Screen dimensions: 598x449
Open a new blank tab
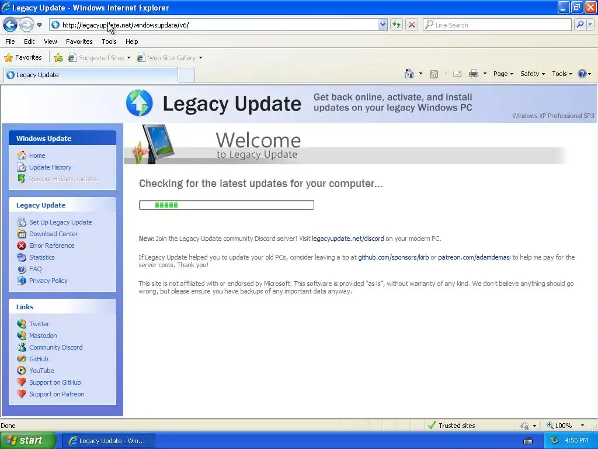click(186, 75)
